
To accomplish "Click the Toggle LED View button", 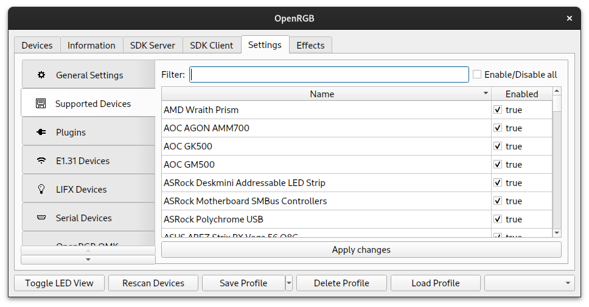I will click(x=60, y=283).
